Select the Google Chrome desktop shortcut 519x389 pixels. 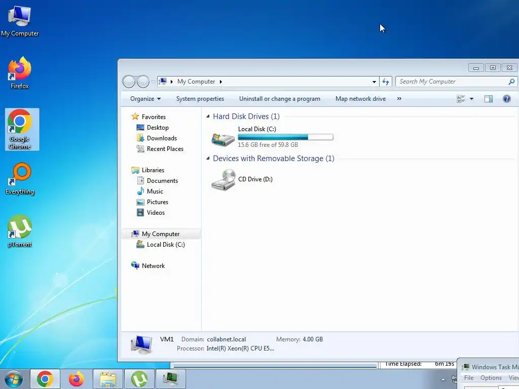click(22, 129)
